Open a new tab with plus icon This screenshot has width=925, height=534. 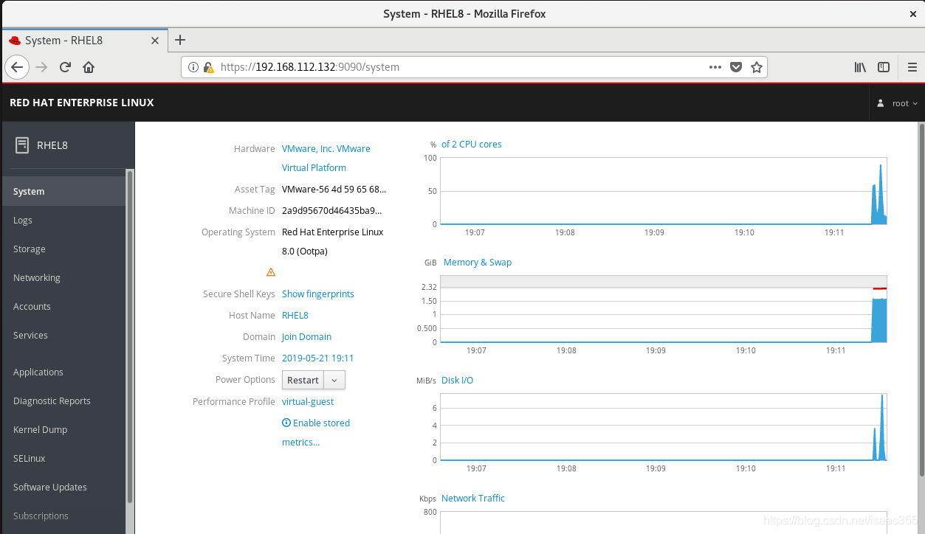(x=180, y=40)
